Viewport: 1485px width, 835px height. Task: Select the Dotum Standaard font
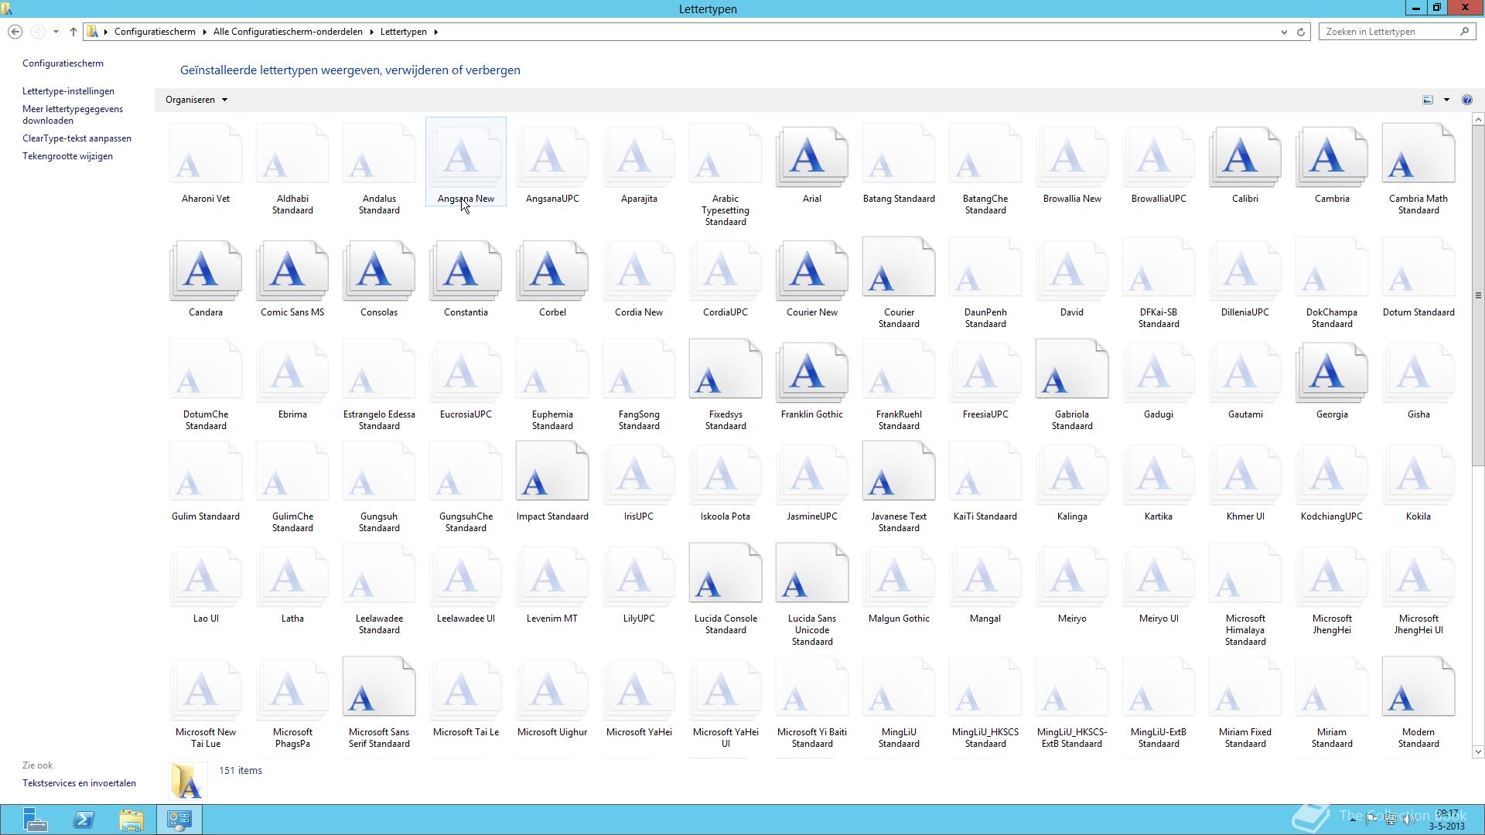(x=1418, y=278)
